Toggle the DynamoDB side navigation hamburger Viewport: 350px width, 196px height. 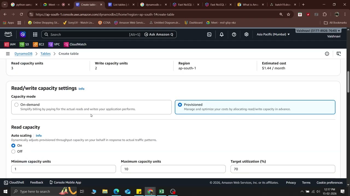click(x=8, y=54)
